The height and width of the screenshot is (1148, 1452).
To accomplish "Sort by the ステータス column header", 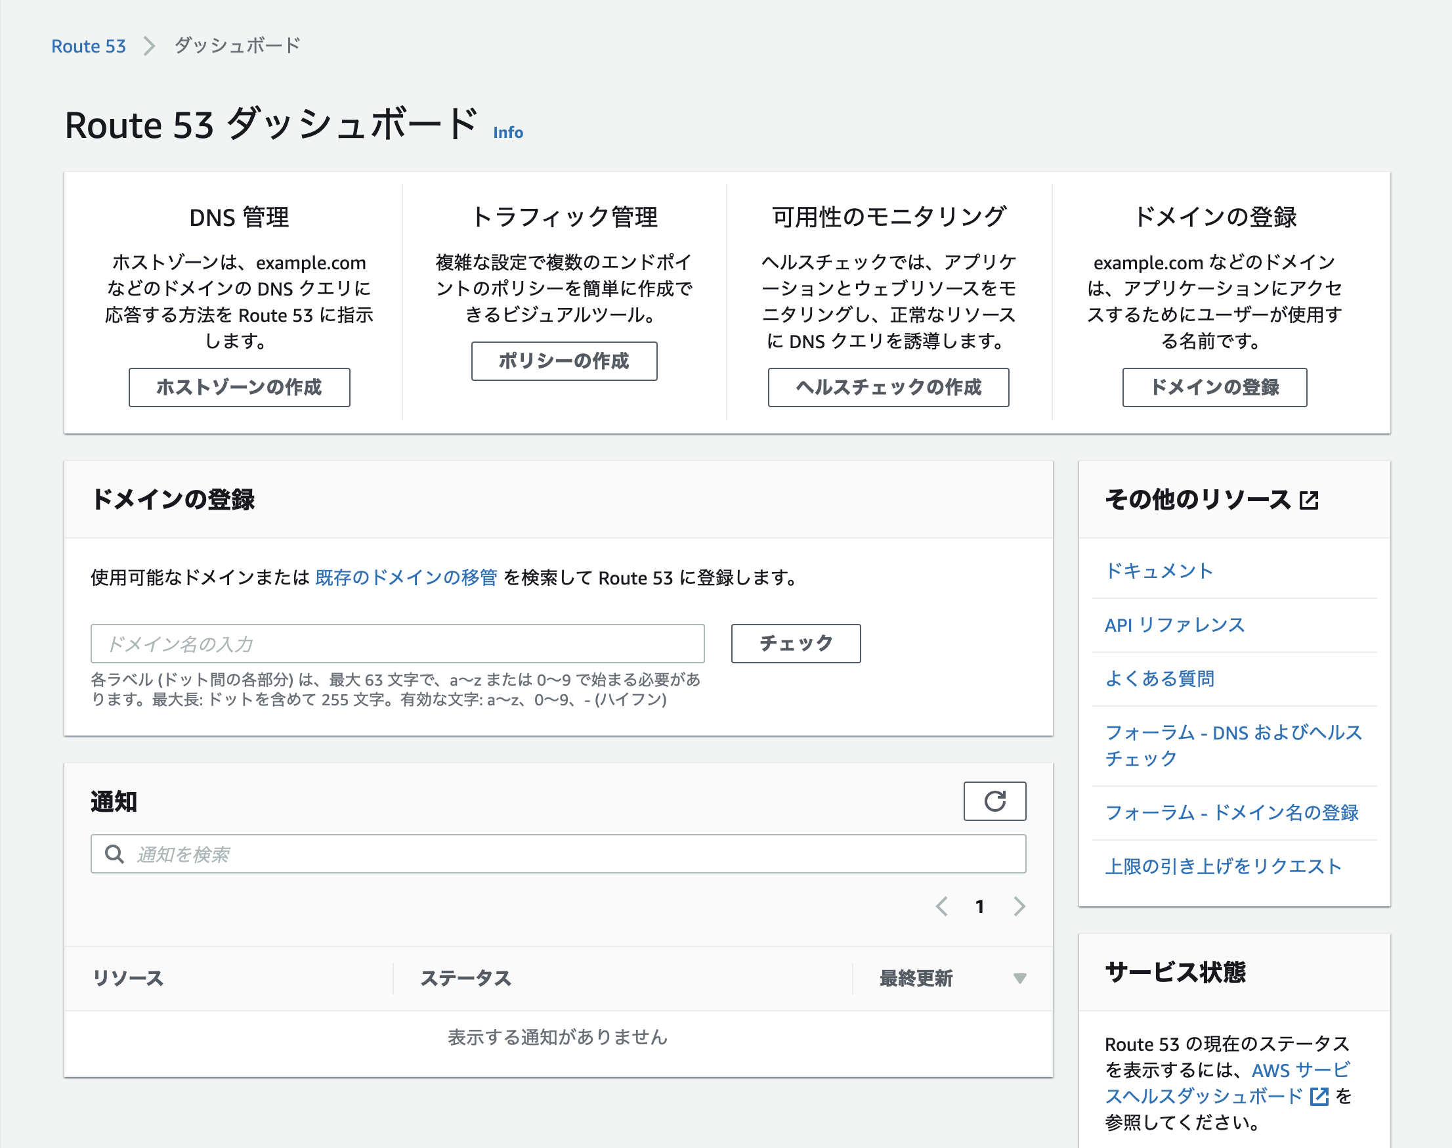I will [x=465, y=979].
